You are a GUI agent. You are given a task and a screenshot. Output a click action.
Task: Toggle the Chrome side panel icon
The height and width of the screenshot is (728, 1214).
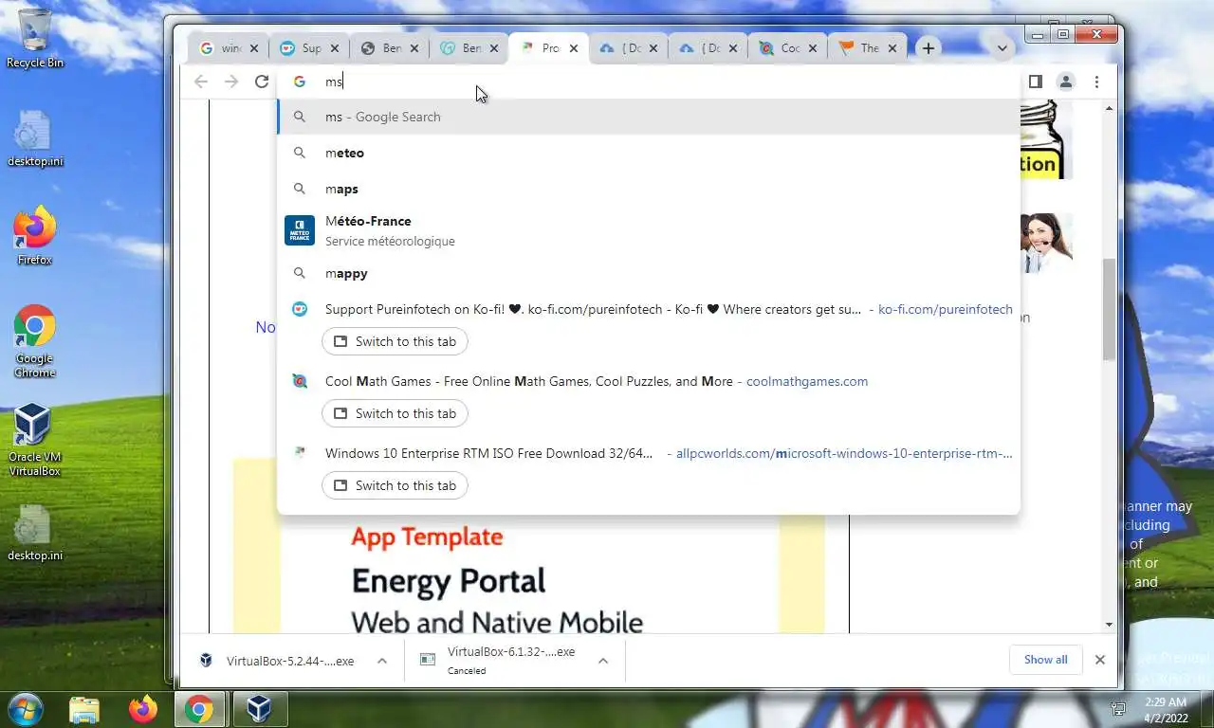pyautogui.click(x=1036, y=82)
